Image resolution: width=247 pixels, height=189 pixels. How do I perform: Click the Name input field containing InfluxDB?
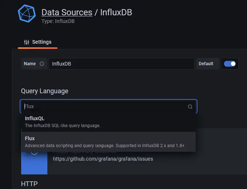121,64
